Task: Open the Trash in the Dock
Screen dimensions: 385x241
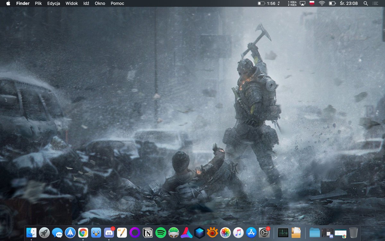Action: click(353, 232)
